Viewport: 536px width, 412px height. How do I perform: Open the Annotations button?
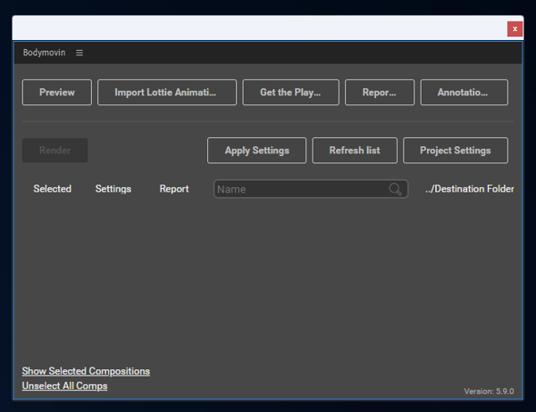(x=464, y=92)
